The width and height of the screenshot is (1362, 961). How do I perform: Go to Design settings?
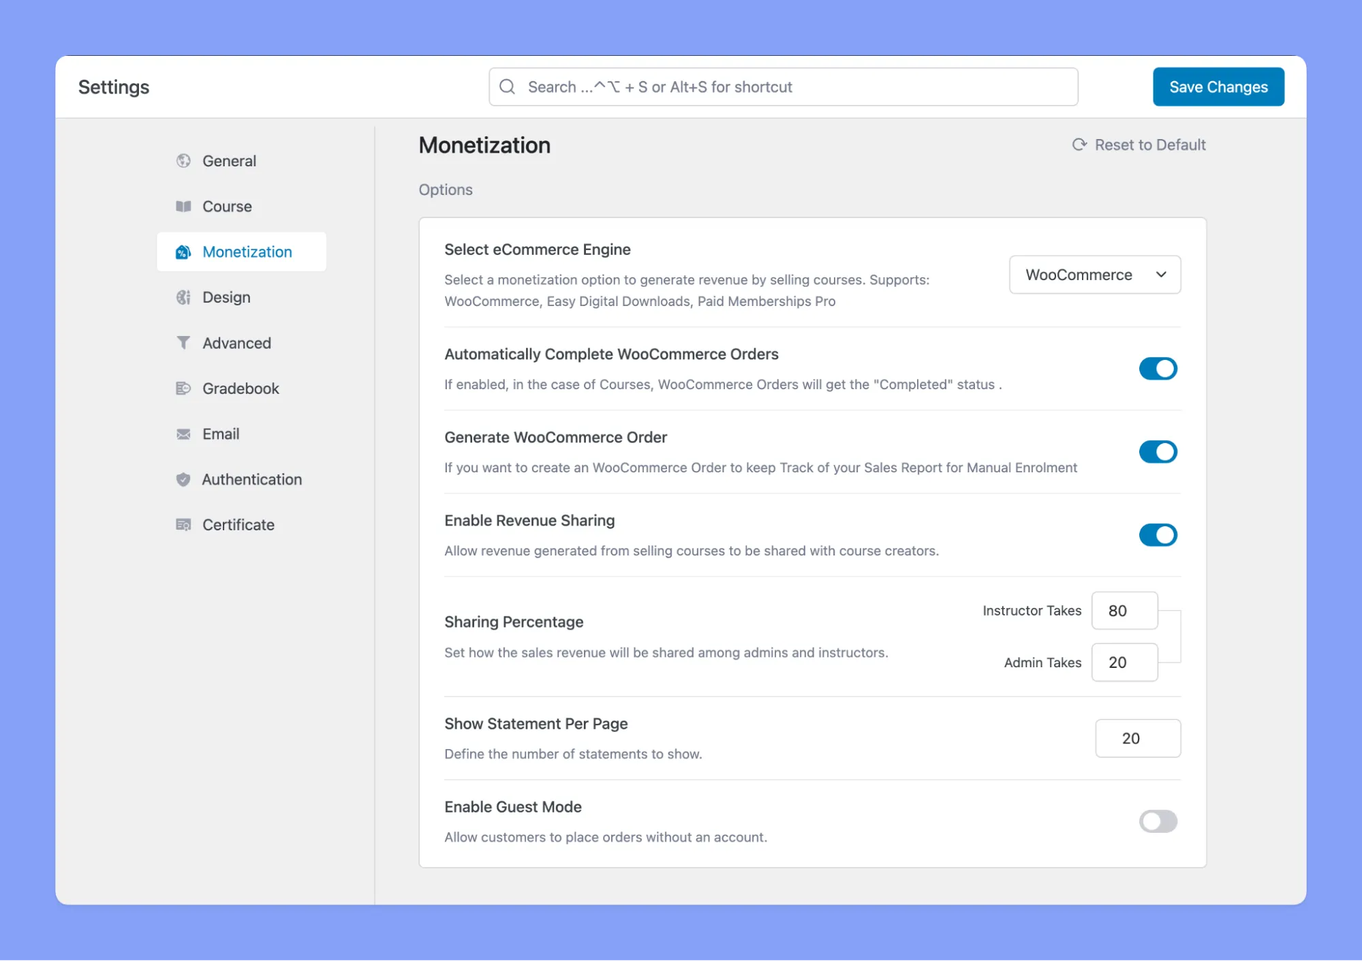(x=242, y=297)
